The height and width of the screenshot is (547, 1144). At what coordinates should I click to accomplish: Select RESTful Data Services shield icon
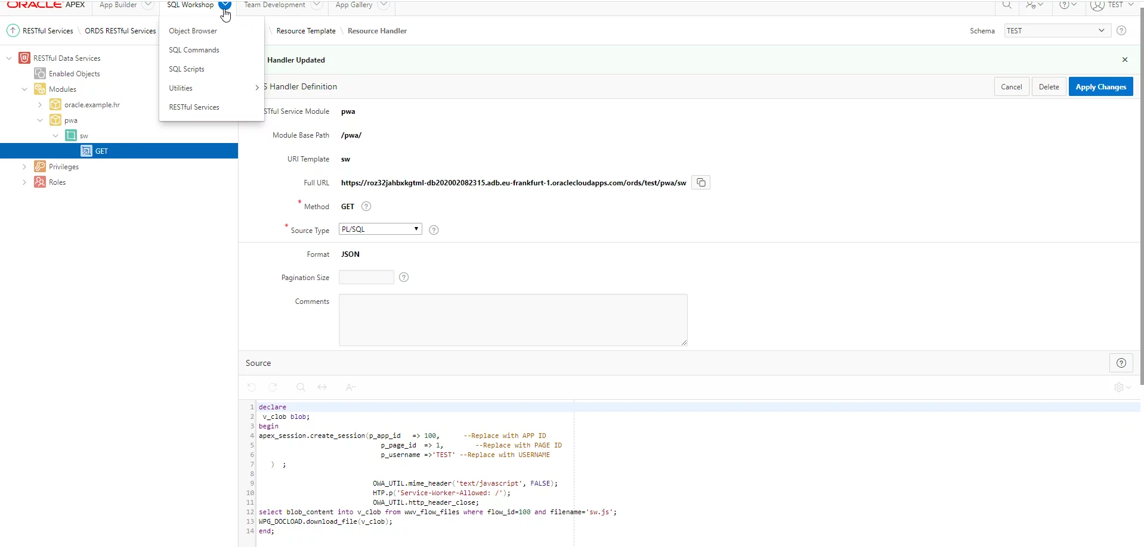(x=24, y=58)
